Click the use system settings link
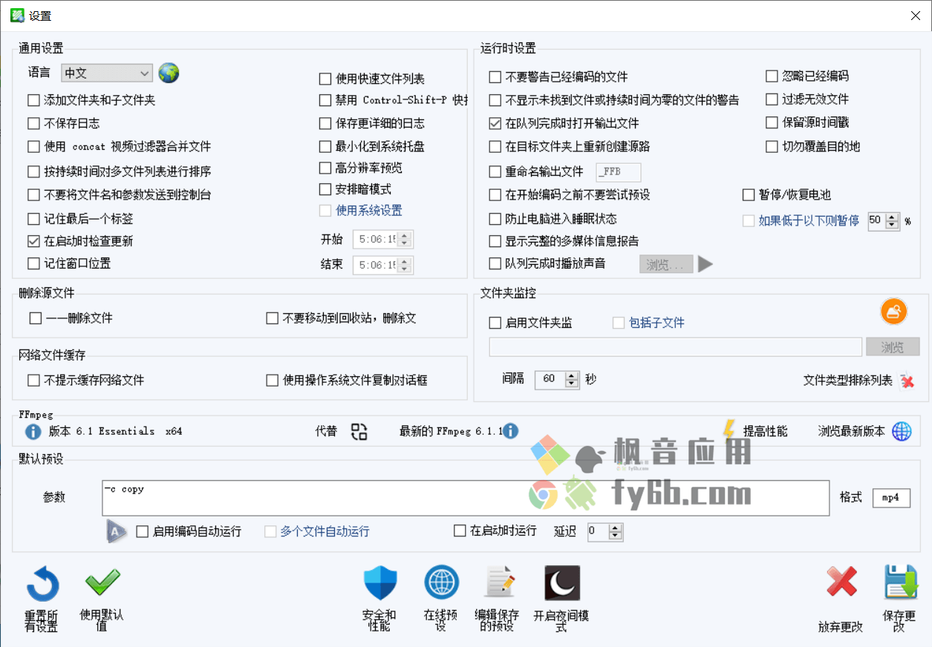This screenshot has height=647, width=932. (369, 211)
